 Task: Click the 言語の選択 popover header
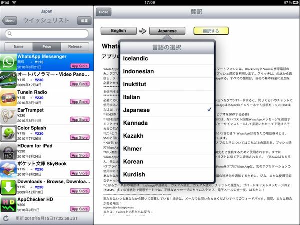tap(167, 47)
